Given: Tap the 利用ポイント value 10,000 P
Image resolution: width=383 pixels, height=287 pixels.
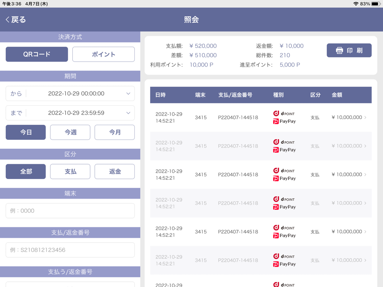Looking at the screenshot, I should [x=201, y=65].
